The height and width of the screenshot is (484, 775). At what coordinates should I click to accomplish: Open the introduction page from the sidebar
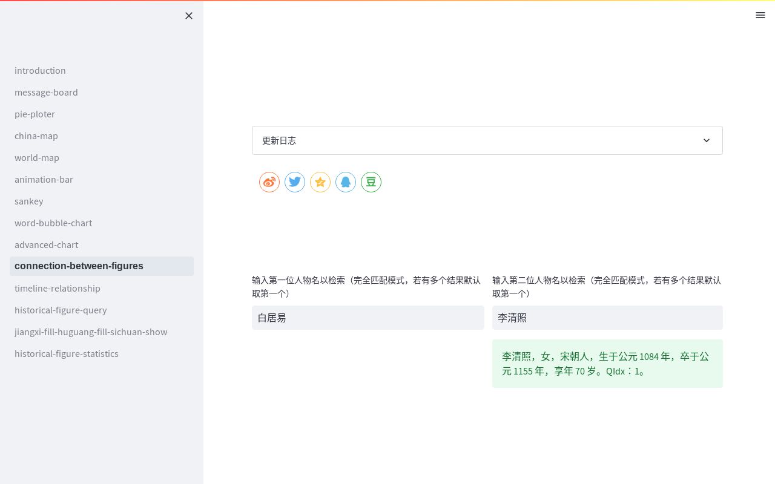coord(40,70)
